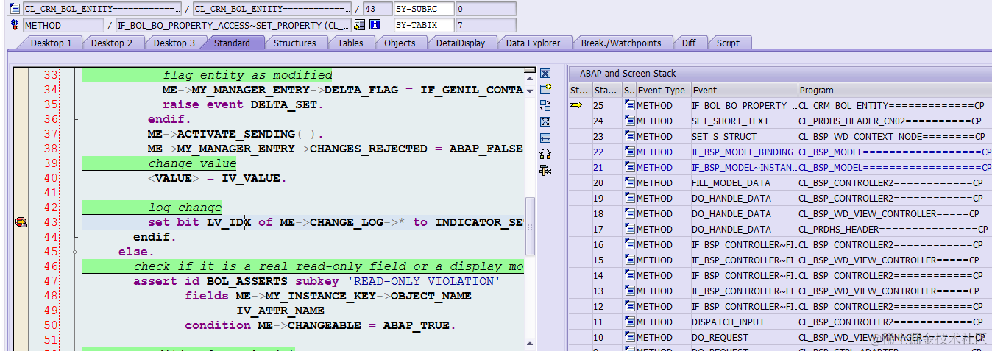Click the breakpoint icon at line 43
Viewport: 992px width, 351px height.
coord(21,222)
